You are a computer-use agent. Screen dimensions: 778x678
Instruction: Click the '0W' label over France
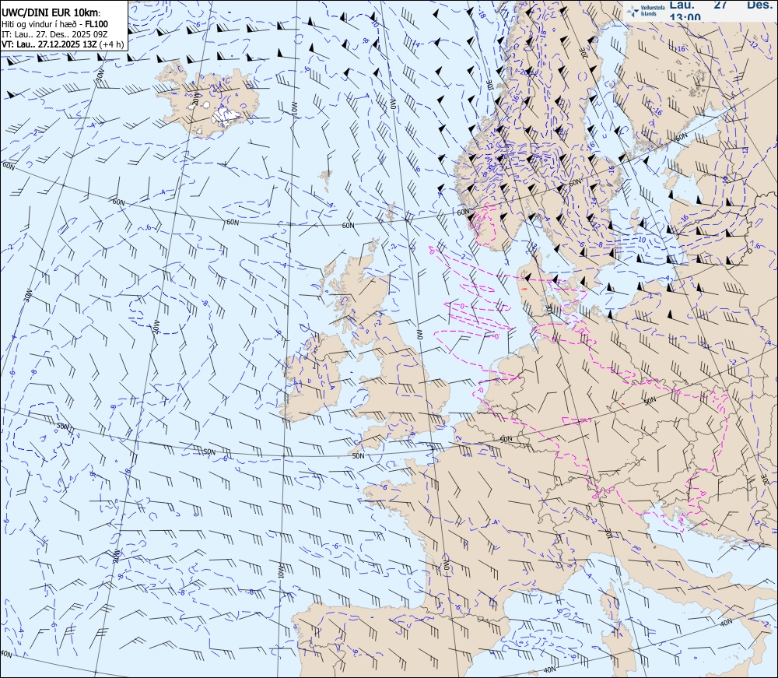point(447,566)
